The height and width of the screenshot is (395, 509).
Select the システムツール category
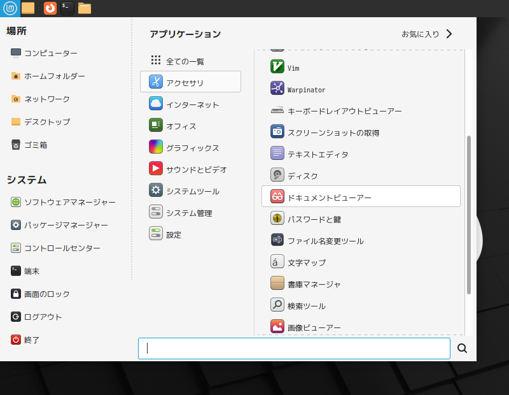[190, 191]
